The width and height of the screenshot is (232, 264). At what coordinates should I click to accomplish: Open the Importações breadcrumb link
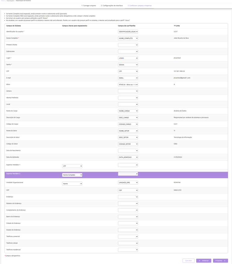(x=10, y=1)
